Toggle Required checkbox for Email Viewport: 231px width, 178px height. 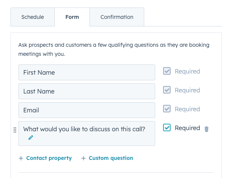click(167, 109)
